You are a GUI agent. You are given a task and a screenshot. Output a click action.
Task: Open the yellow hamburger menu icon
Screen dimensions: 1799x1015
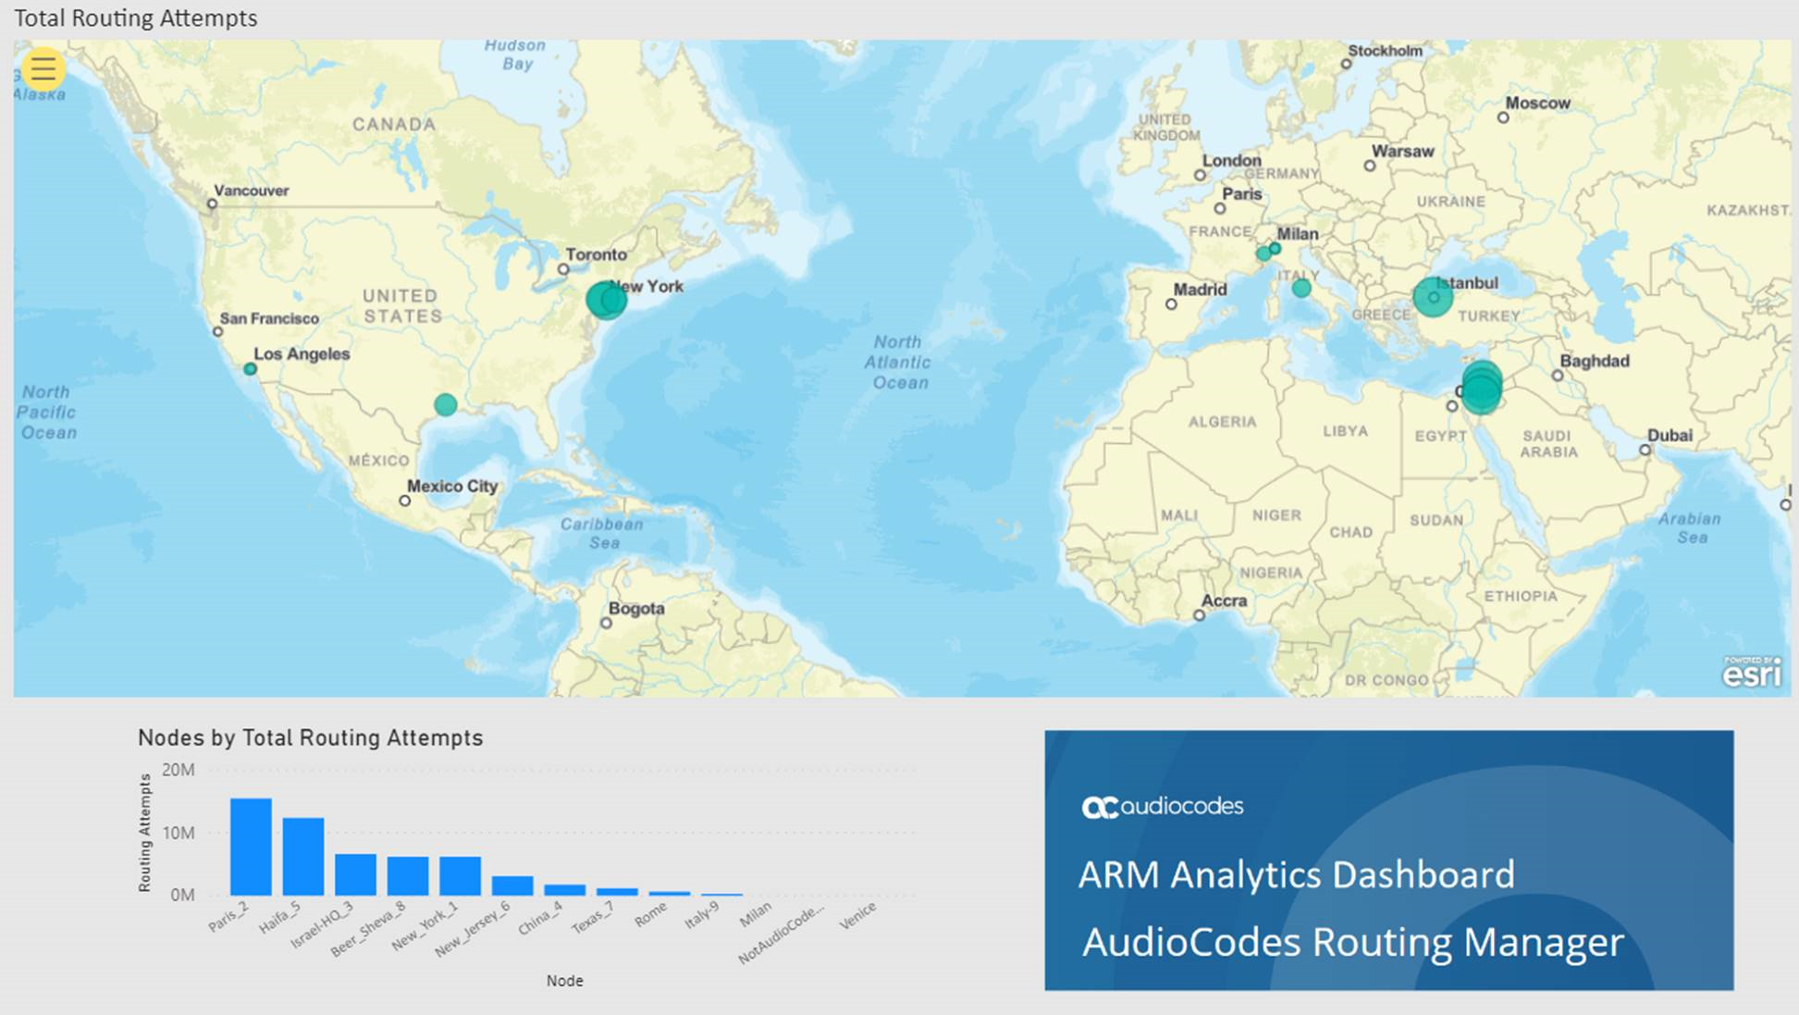click(43, 69)
